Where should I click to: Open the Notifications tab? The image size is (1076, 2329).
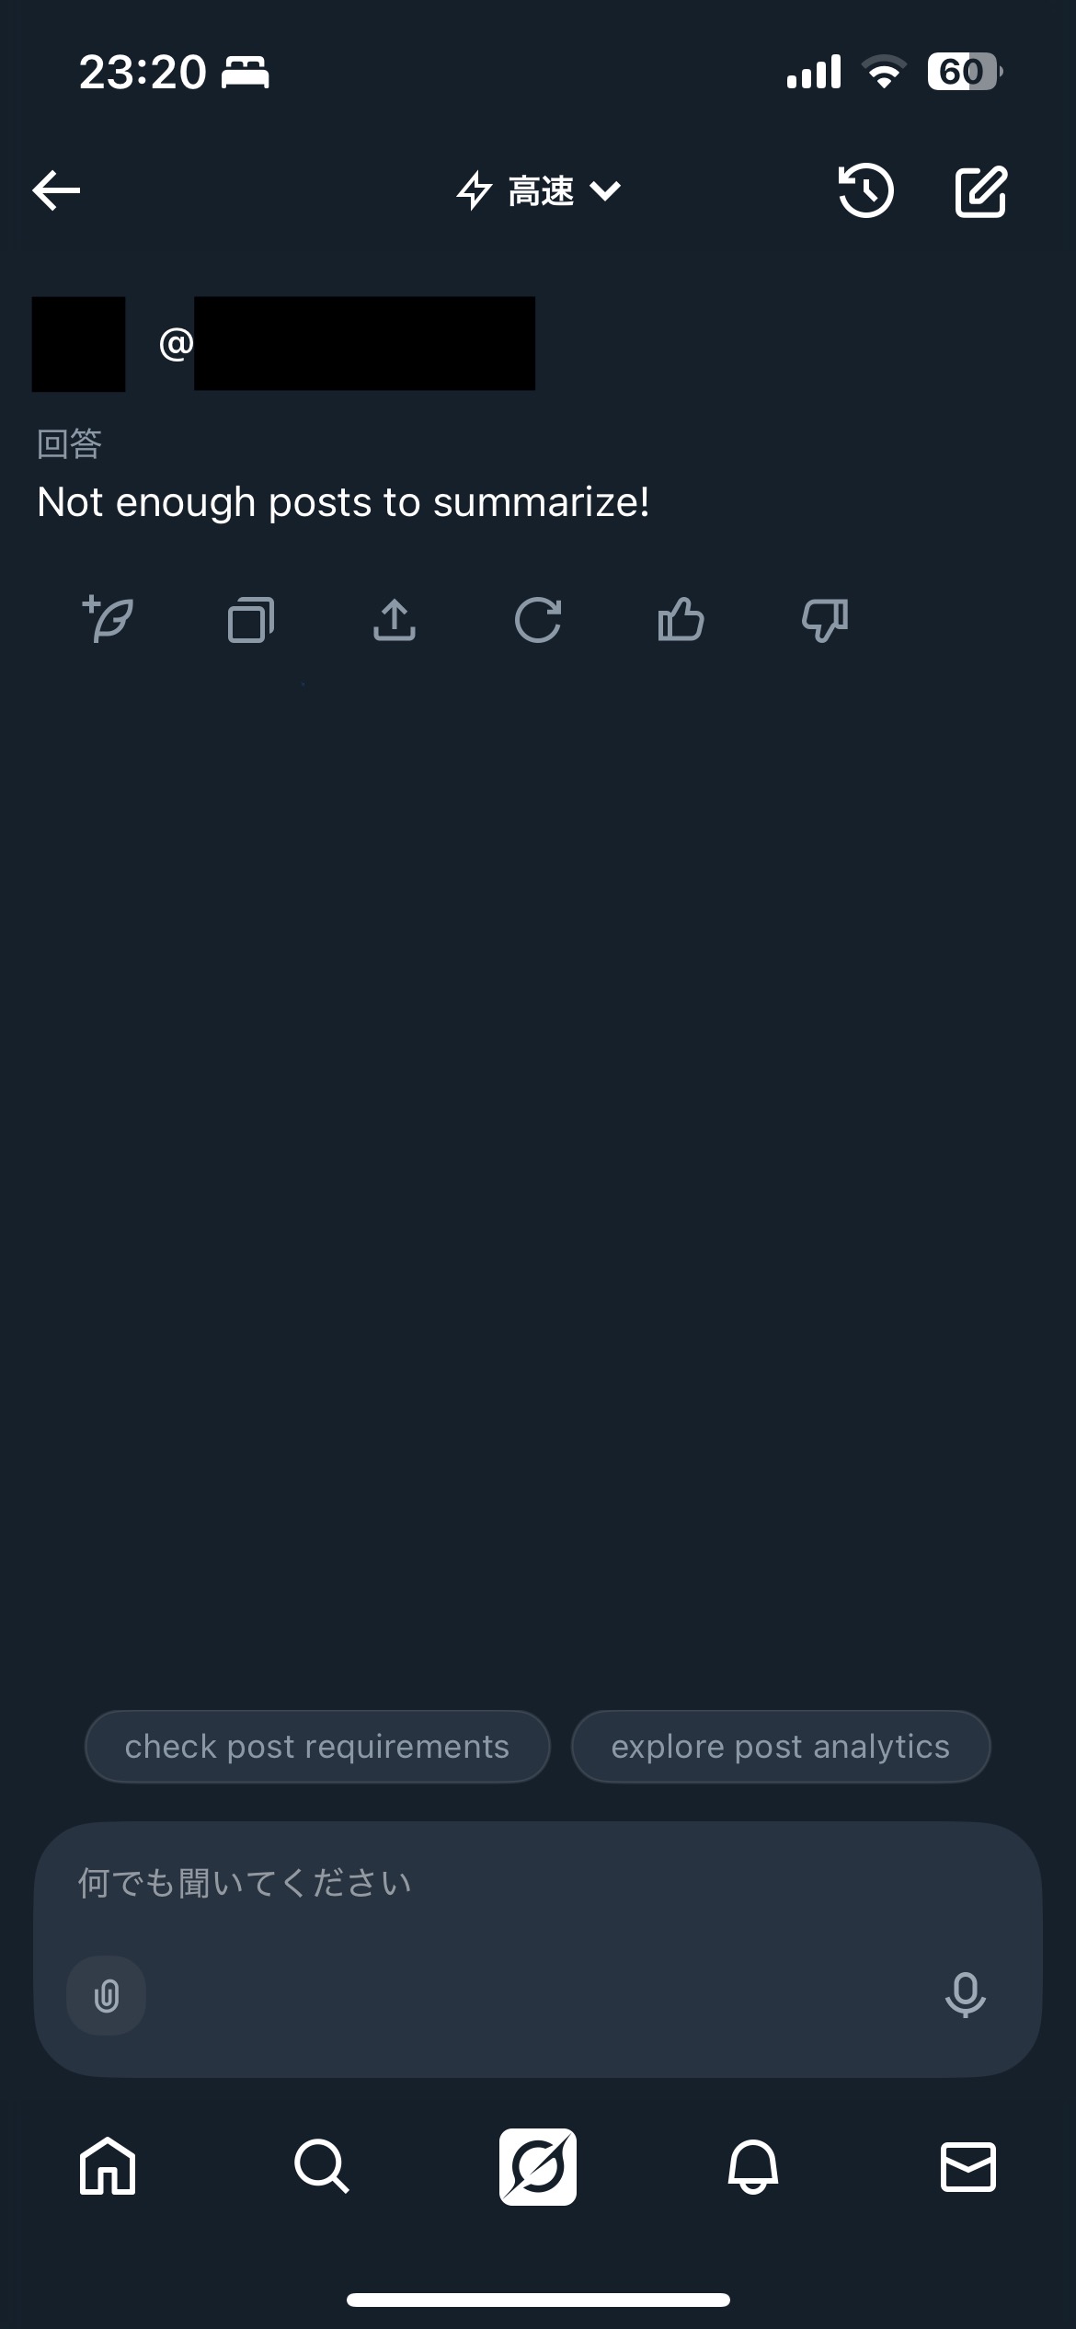(753, 2167)
